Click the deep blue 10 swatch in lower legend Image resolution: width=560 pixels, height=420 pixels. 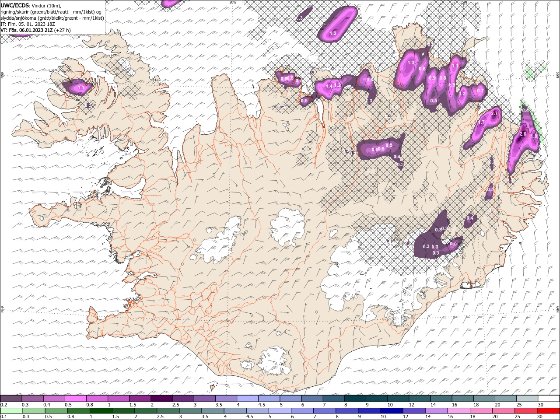pos(392,411)
